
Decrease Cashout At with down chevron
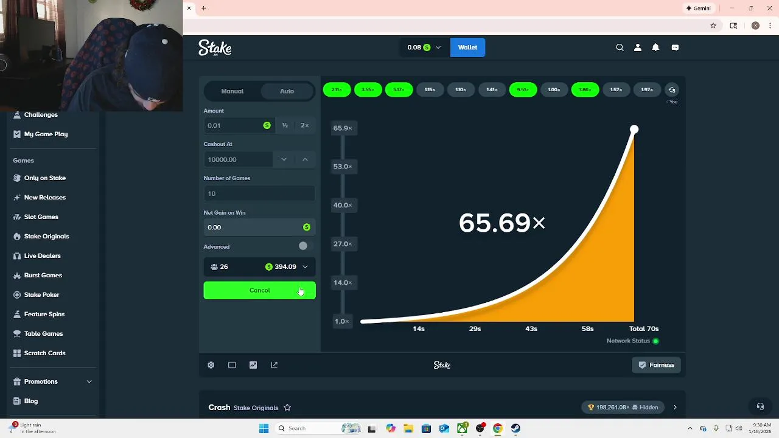coord(284,159)
